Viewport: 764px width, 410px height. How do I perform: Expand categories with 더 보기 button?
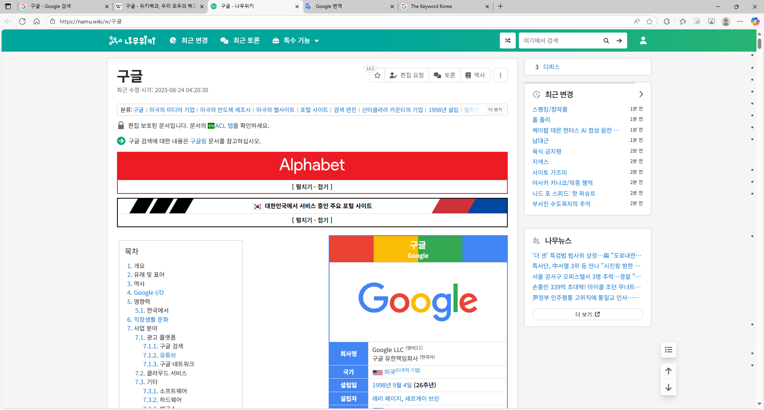pos(495,110)
